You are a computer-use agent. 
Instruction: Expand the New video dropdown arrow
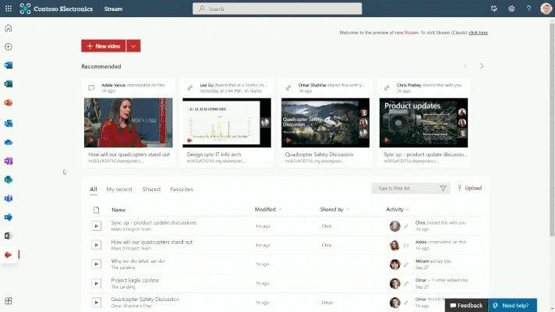point(133,46)
